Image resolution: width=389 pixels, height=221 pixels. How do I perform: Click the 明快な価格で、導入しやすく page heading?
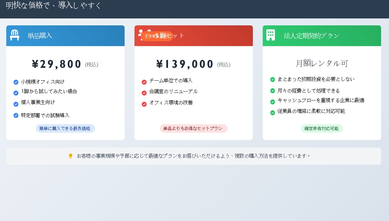(x=53, y=5)
